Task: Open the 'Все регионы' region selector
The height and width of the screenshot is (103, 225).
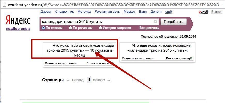Action: point(149,28)
